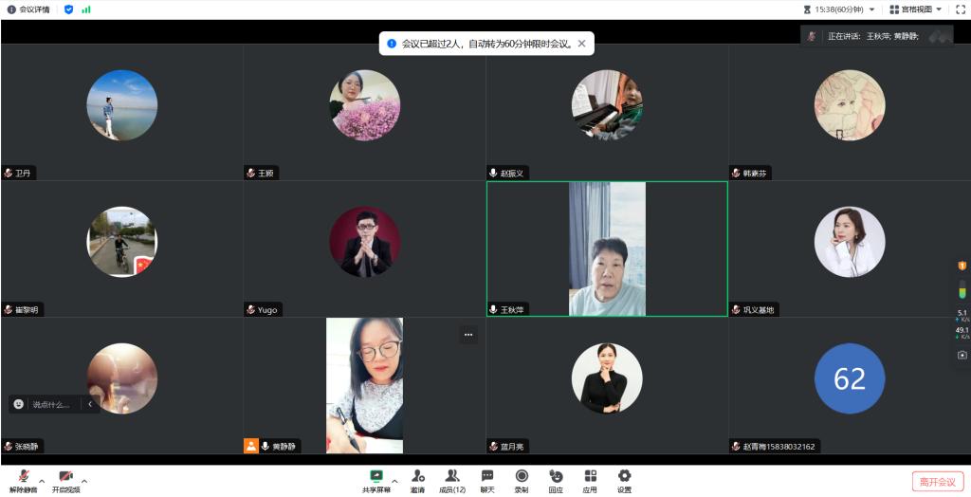The width and height of the screenshot is (971, 497).
Task: Open 会议详情 meeting details
Action: (x=30, y=9)
